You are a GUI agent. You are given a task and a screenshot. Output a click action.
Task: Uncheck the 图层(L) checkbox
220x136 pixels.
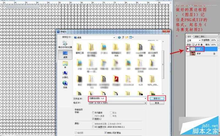pyautogui.click(x=93, y=119)
